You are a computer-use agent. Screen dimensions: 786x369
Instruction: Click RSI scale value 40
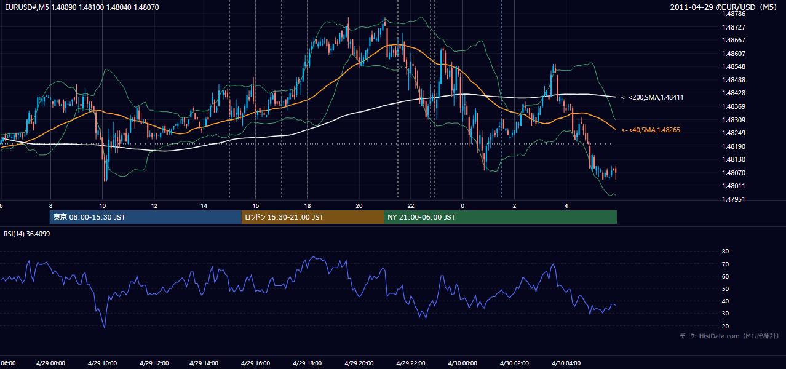tap(725, 301)
